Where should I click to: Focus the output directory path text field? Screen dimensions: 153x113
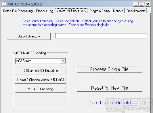(101, 36)
